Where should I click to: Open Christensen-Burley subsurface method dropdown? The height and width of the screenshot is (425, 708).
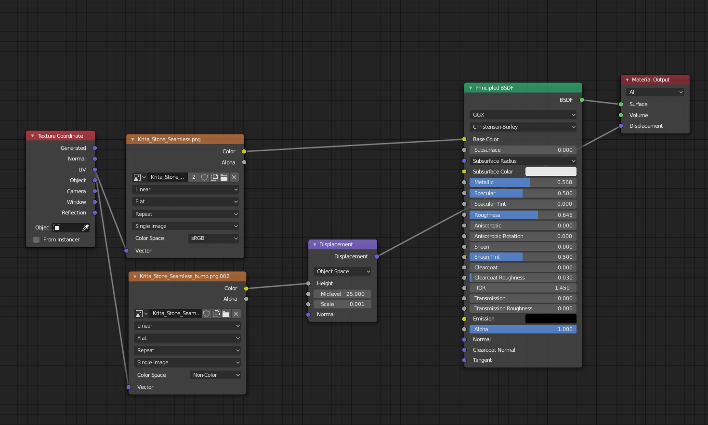(x=523, y=127)
